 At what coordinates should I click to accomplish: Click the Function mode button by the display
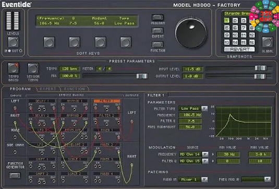tap(157, 44)
